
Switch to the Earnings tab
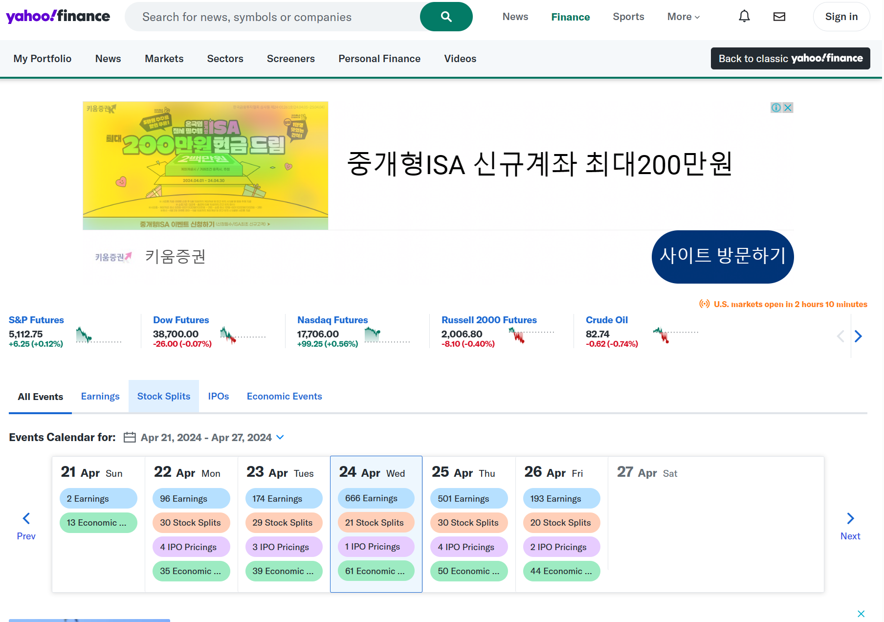coord(100,397)
